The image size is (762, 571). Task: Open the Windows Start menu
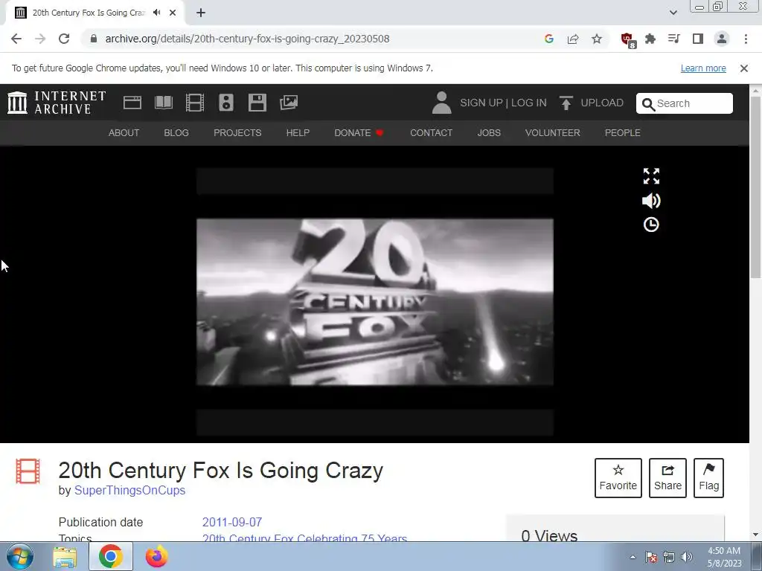[19, 556]
